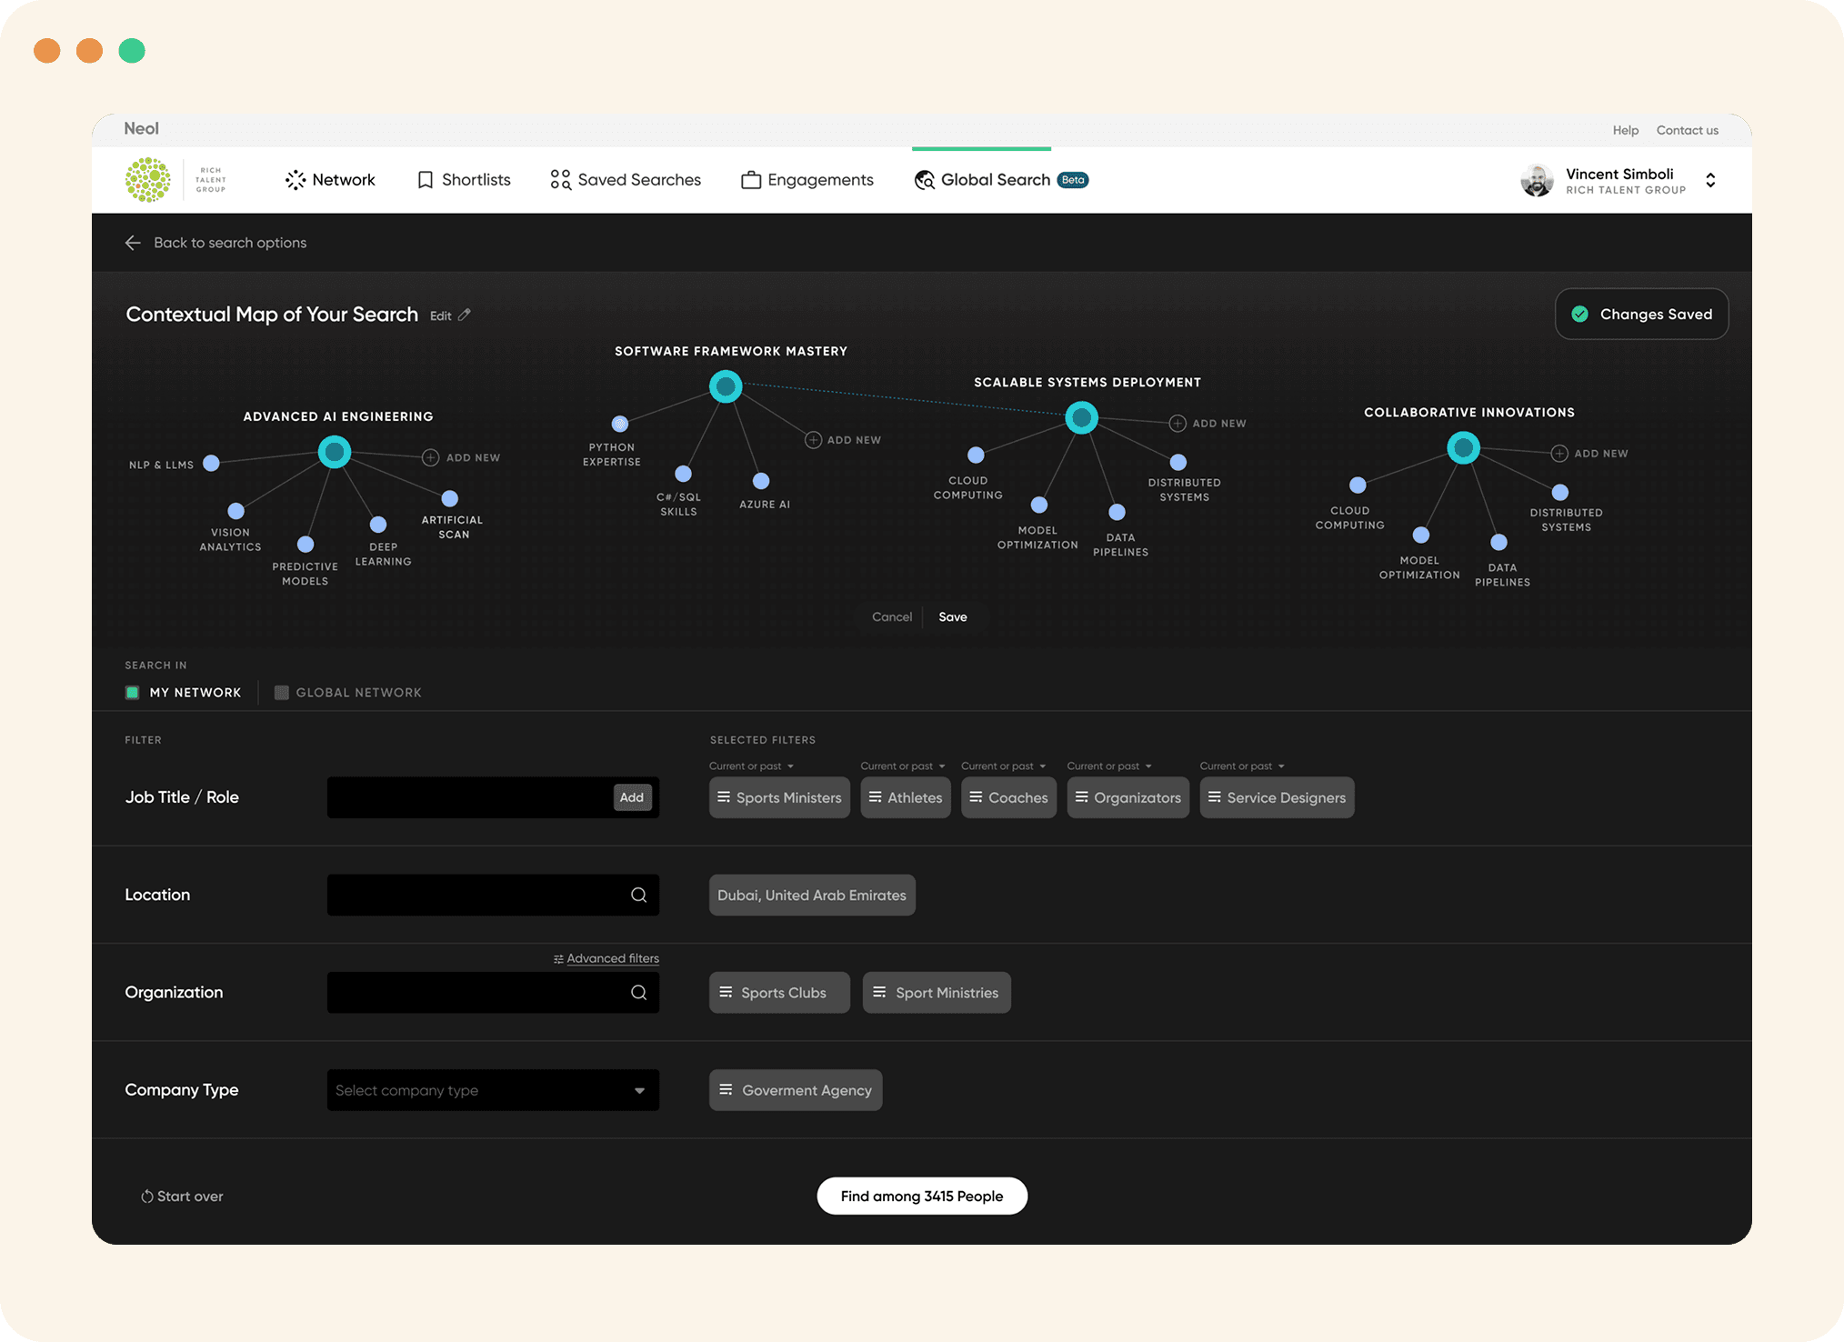Click the Start over reset icon
1844x1342 pixels.
(x=146, y=1197)
